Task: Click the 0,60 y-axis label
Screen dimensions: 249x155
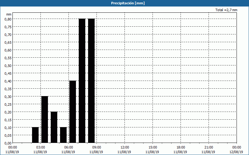Action: pyautogui.click(x=8, y=50)
